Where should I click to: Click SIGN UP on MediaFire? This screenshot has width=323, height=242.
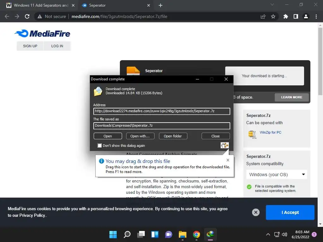30,46
